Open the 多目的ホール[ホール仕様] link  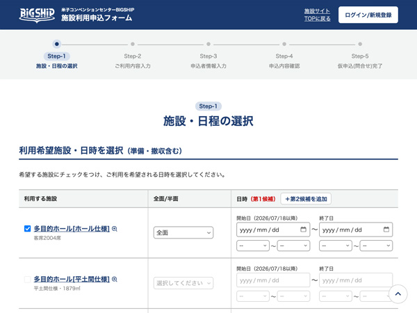pyautogui.click(x=72, y=229)
